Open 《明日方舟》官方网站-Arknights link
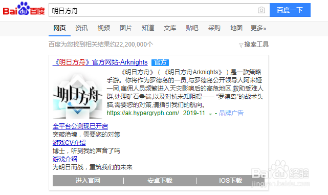The image size is (328, 195). (x=100, y=62)
